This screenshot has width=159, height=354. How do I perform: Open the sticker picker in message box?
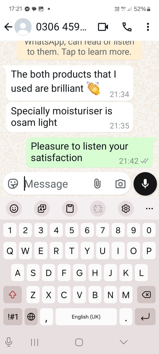click(x=13, y=184)
